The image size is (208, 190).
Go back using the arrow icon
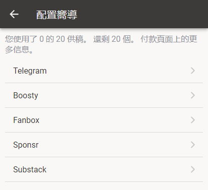pos(14,14)
